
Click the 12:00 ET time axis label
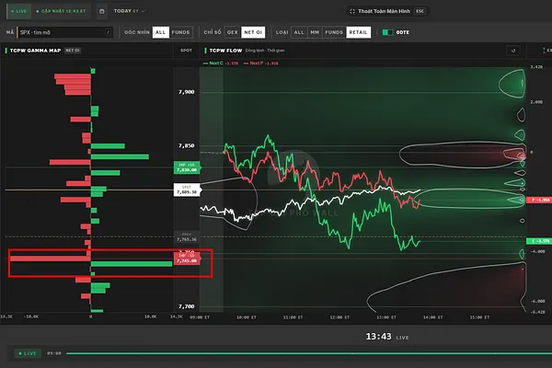[339, 317]
